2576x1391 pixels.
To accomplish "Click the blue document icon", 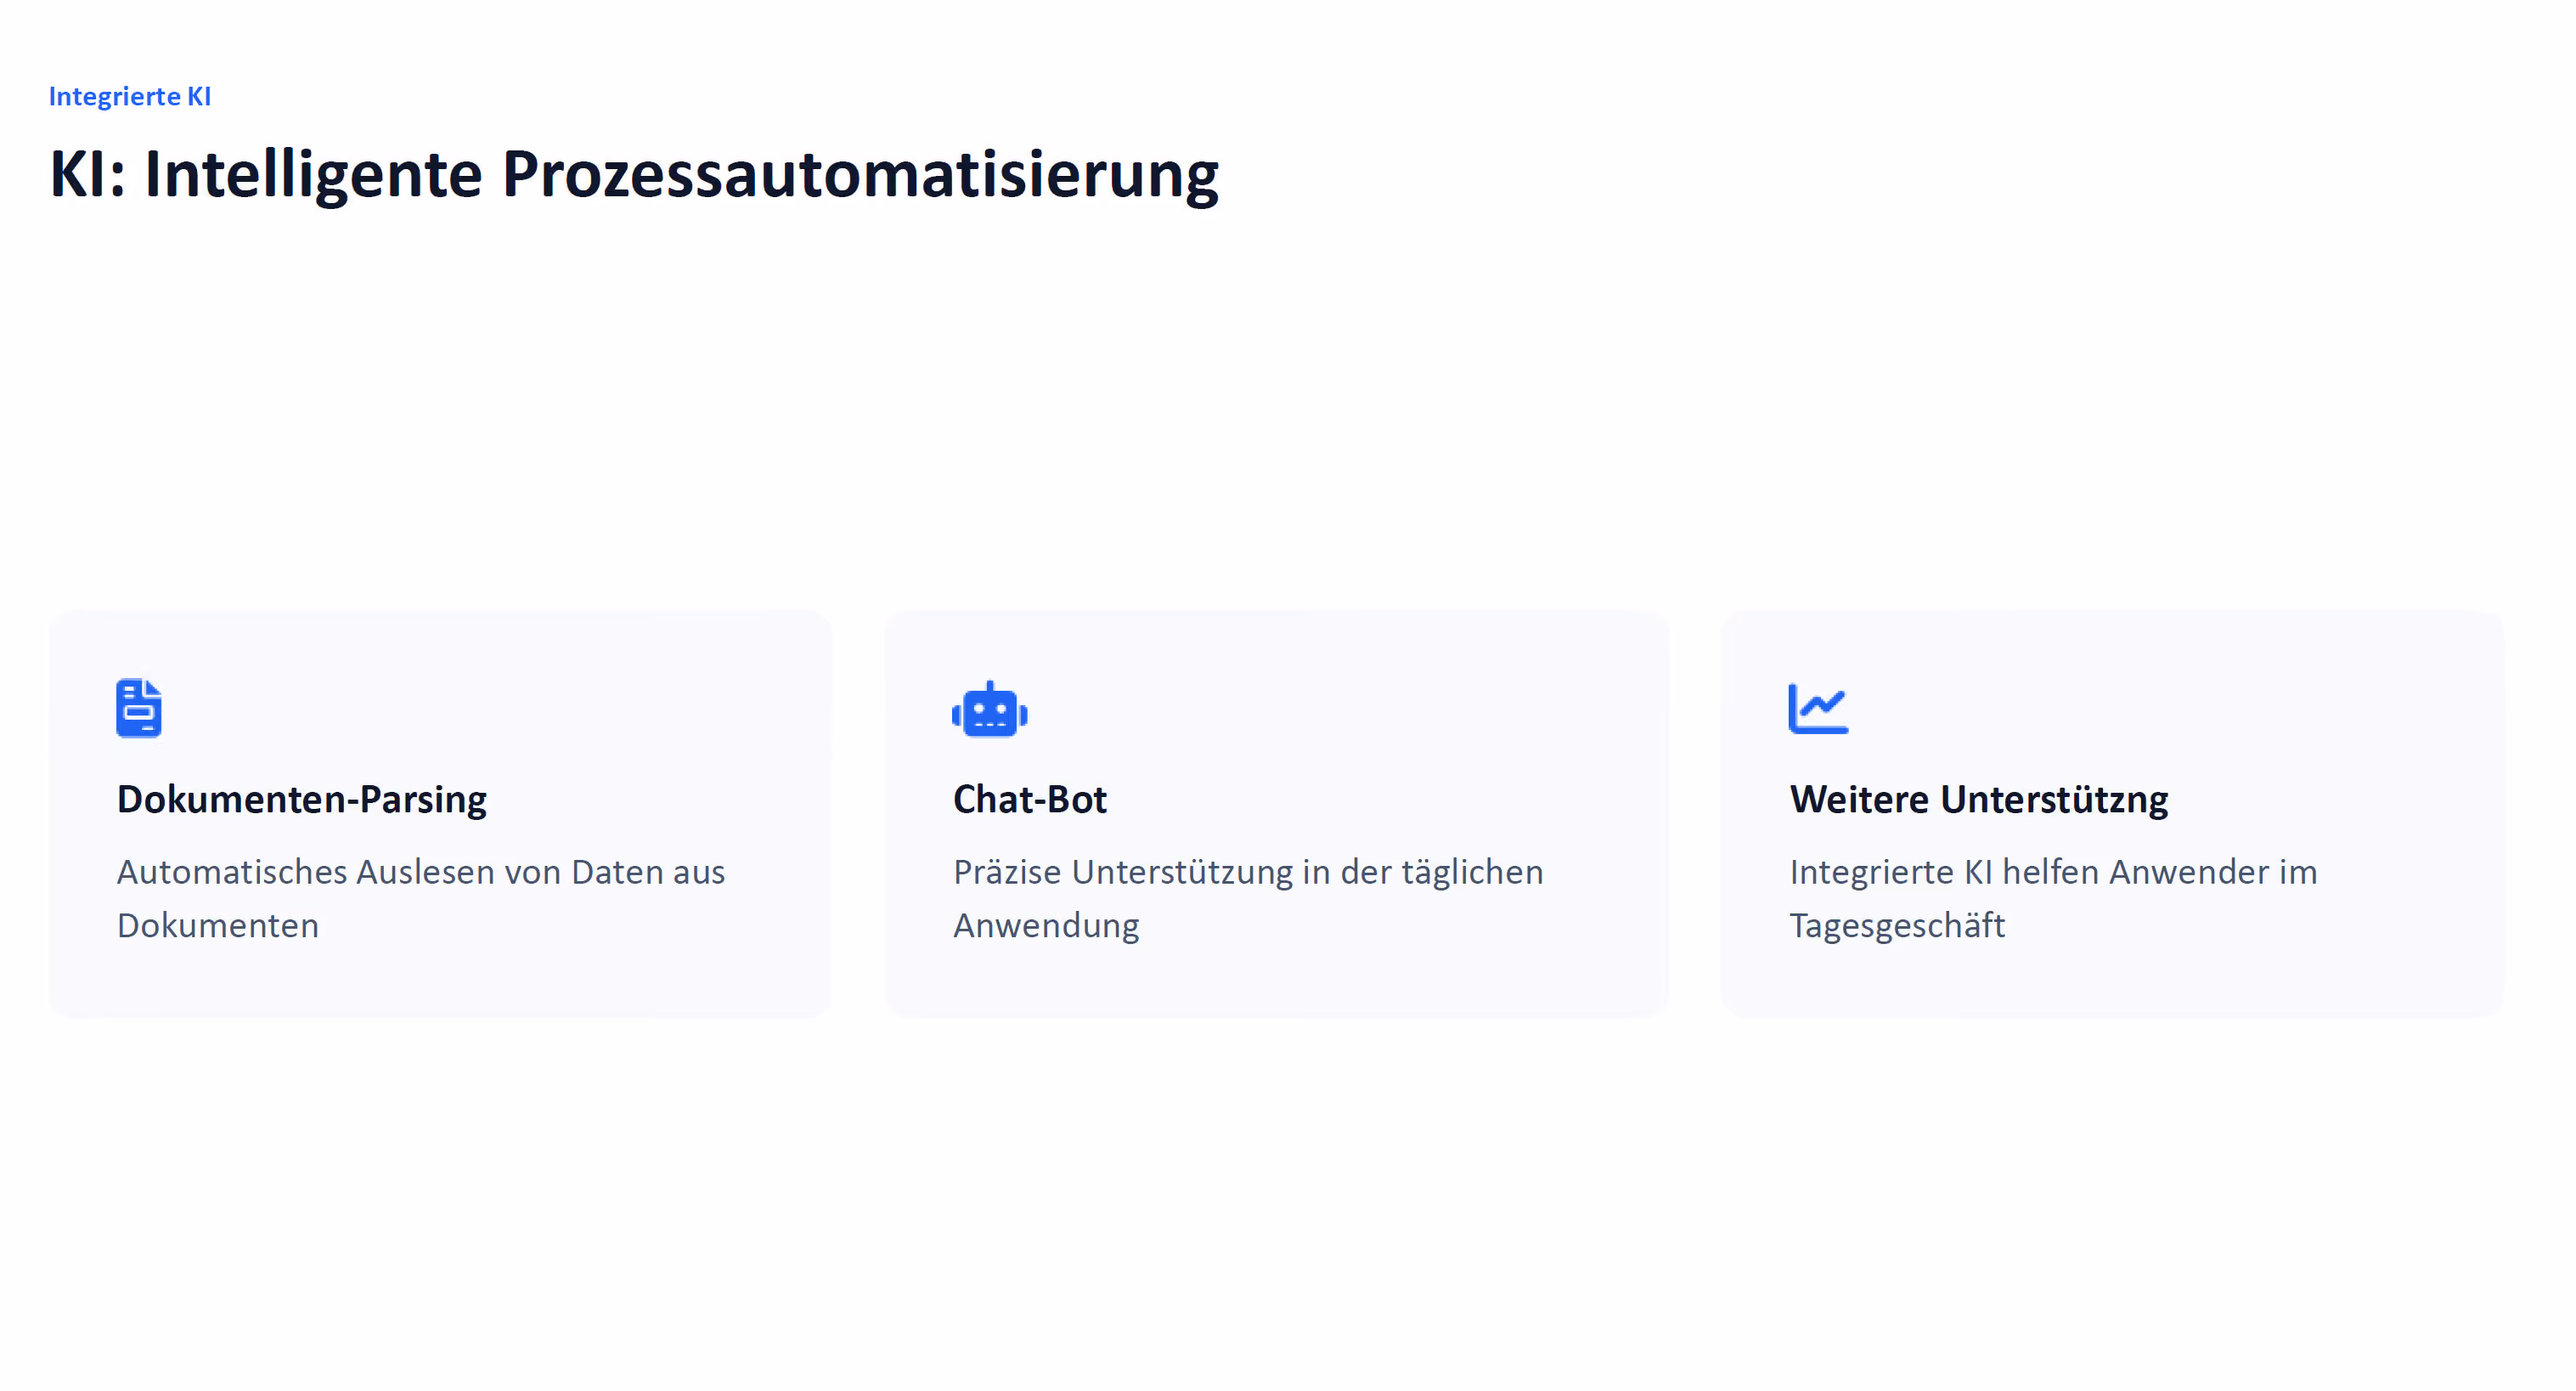I will click(x=139, y=708).
